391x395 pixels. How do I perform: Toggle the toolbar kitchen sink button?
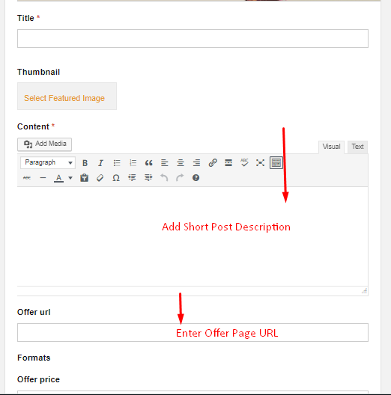pos(276,163)
